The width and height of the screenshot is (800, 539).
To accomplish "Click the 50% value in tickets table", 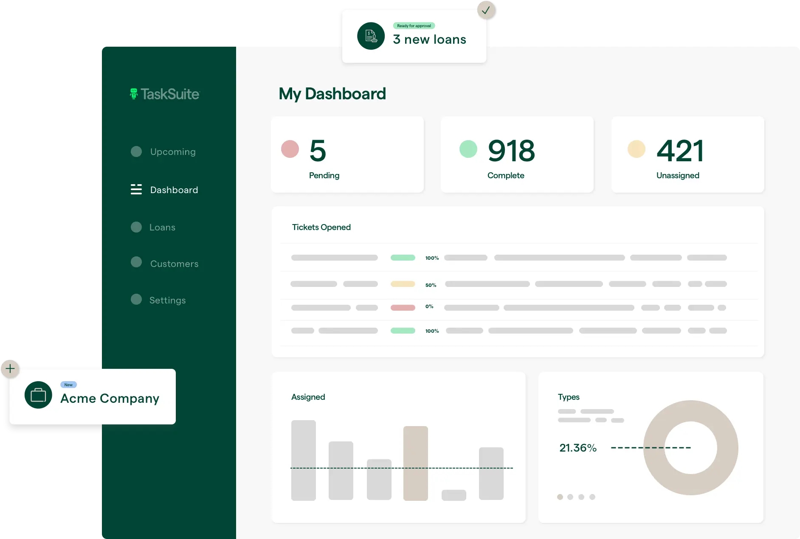I will (x=431, y=285).
